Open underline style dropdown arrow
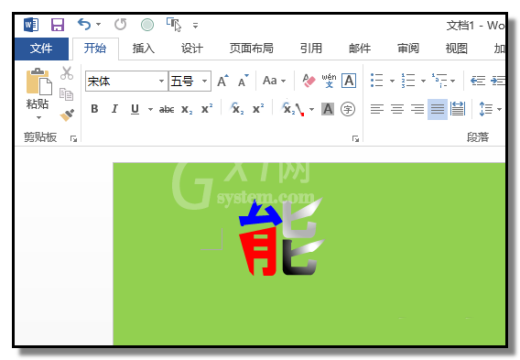Viewport: 520px width, 360px height. pyautogui.click(x=150, y=109)
